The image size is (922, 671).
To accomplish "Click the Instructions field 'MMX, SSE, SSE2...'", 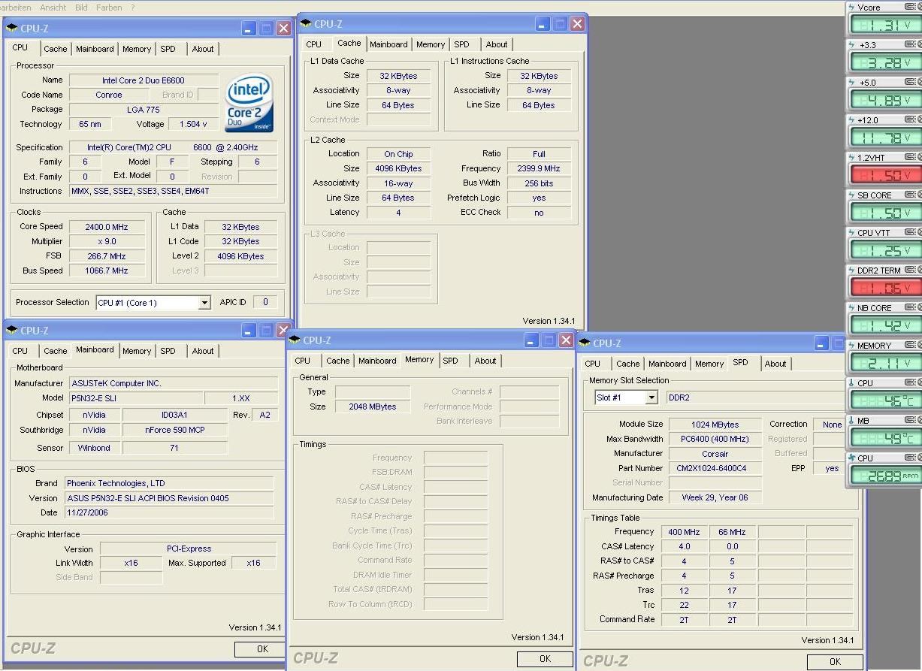I will click(x=174, y=191).
